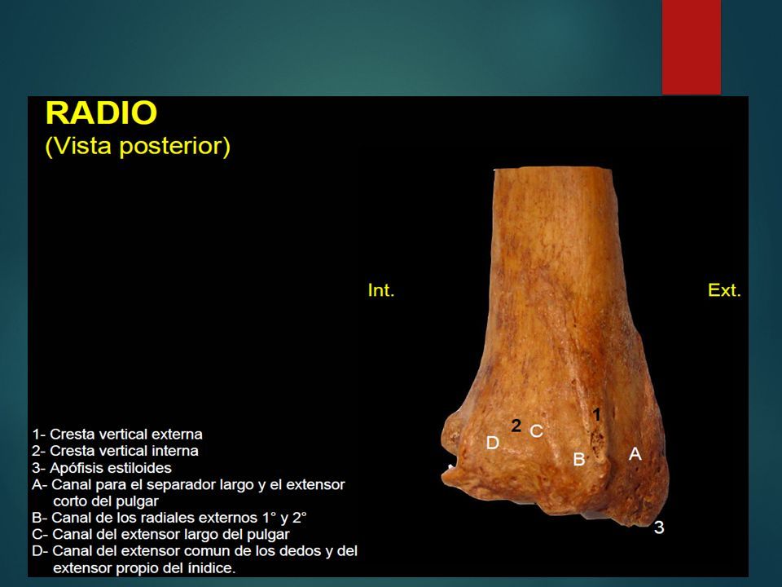Select legend line '2- Cresta vertical interna'

115,451
